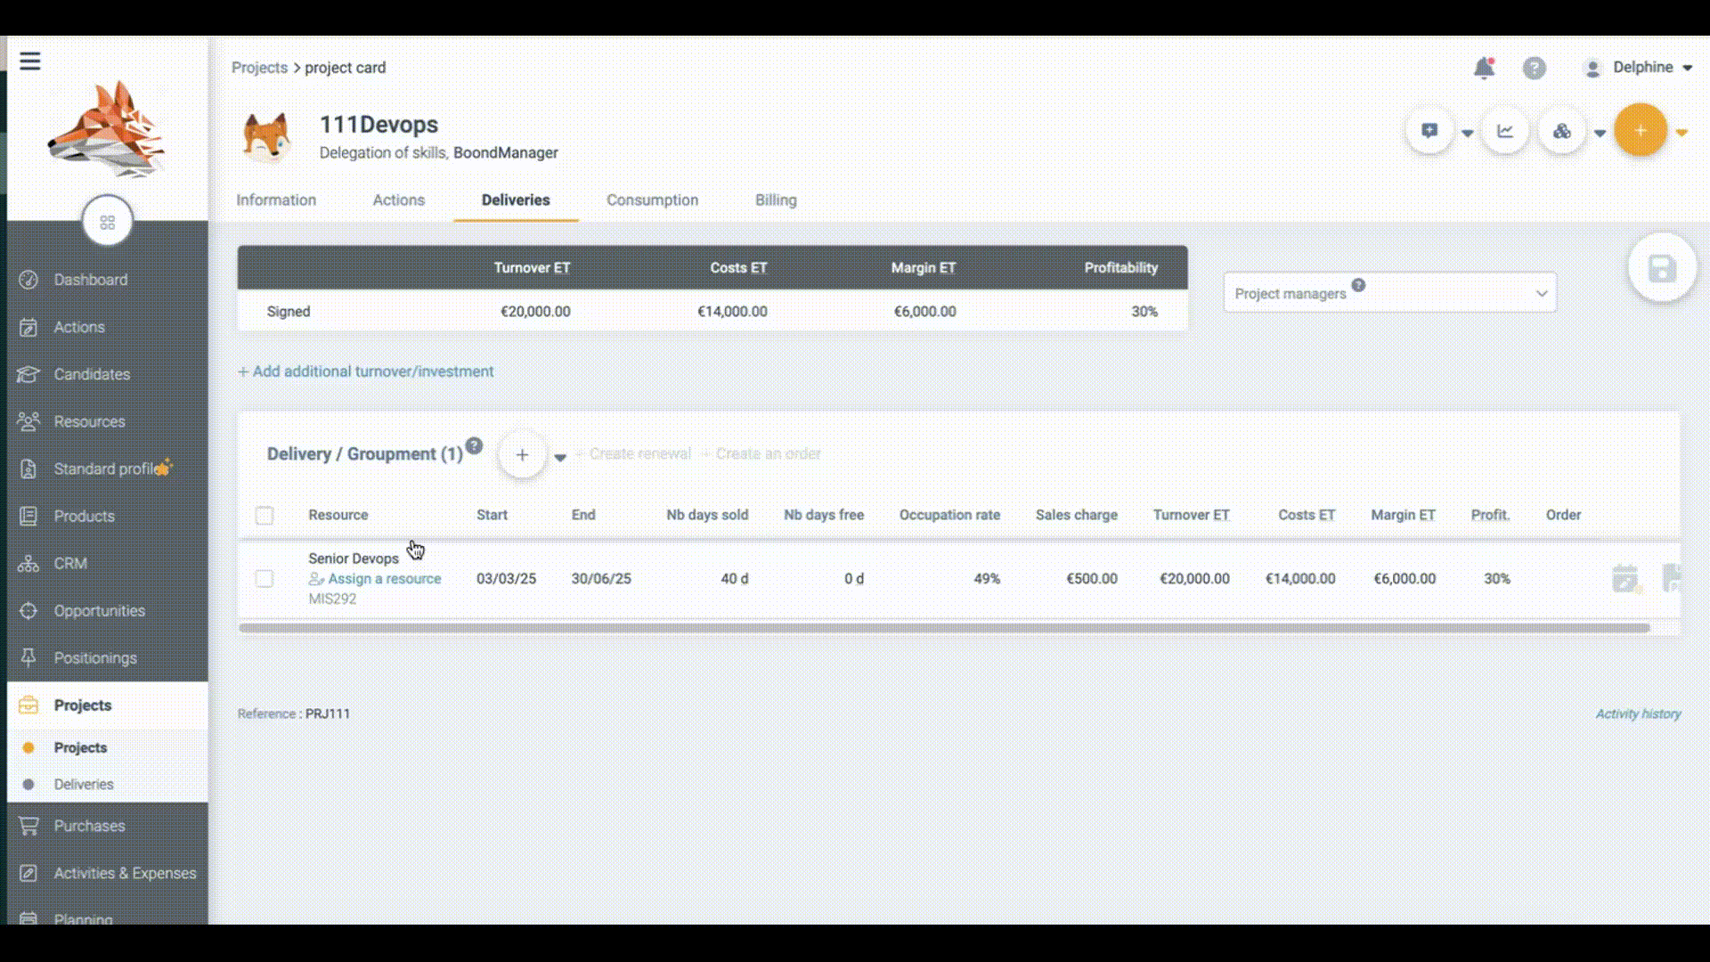Open the Project managers dropdown
1710x962 pixels.
1390,293
